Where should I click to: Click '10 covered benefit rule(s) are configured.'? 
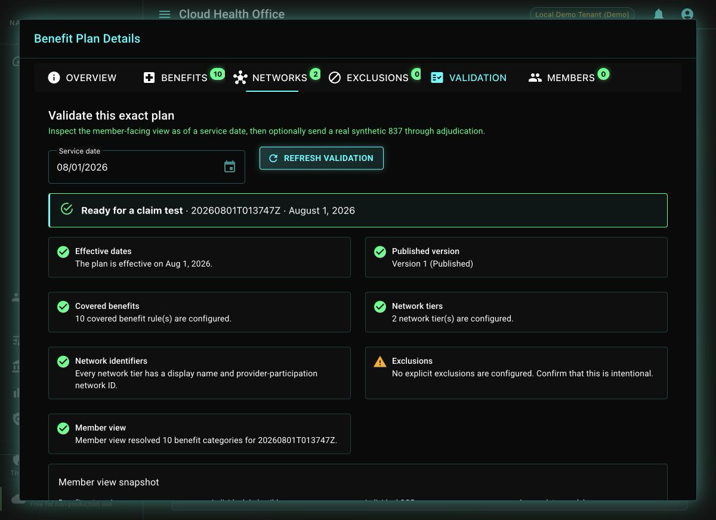pyautogui.click(x=153, y=318)
